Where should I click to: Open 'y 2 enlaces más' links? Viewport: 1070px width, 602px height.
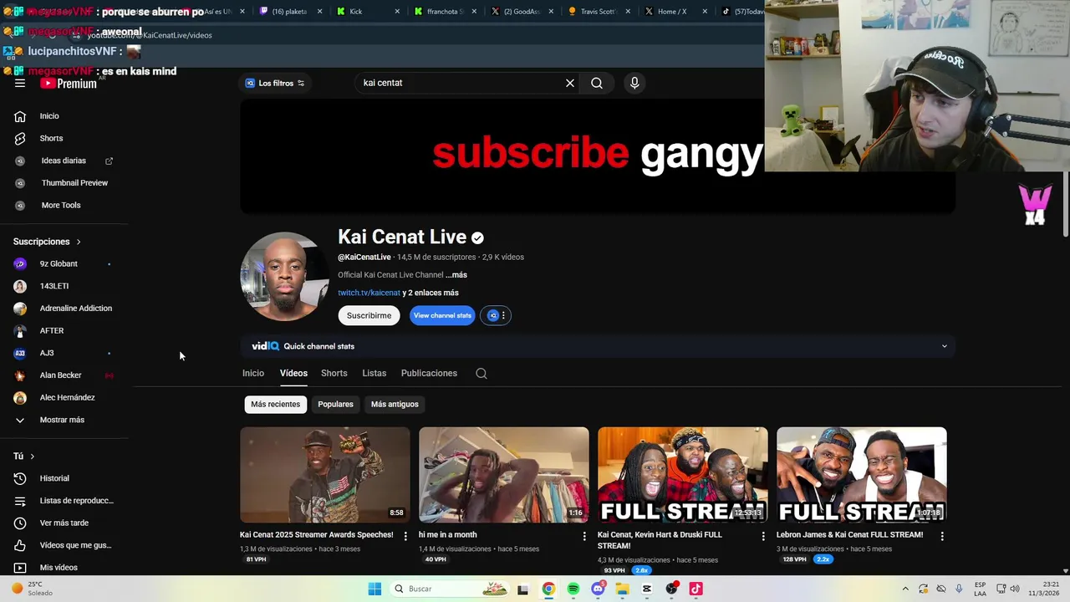pos(431,293)
